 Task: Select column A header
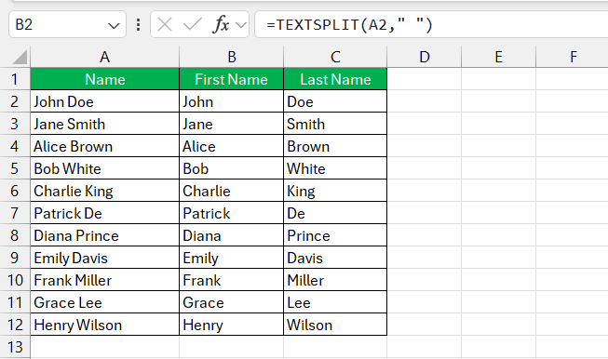[x=104, y=57]
